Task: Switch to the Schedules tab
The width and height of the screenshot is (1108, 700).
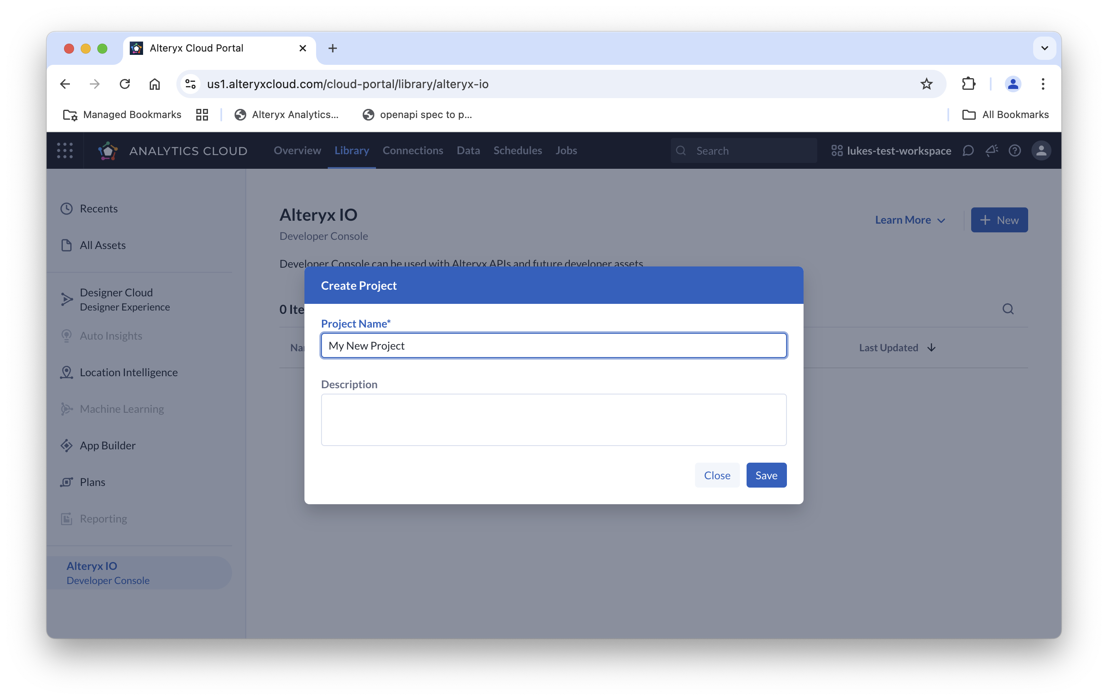Action: tap(518, 150)
